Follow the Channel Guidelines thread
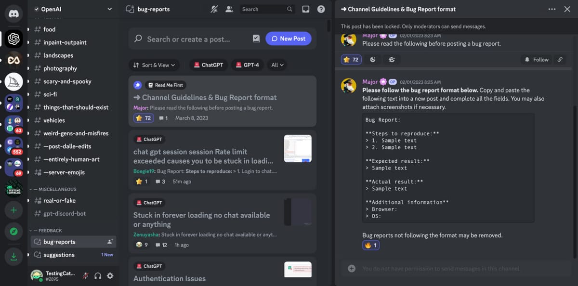 pyautogui.click(x=536, y=59)
